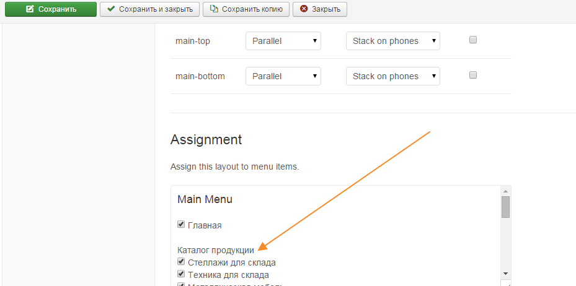Screen dimensions: 576x286
Task: Click the copy icon on Сохранить копию
Action: click(x=214, y=9)
